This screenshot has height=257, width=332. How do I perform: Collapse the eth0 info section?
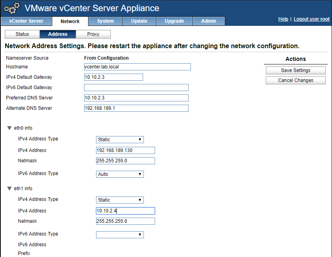10,128
